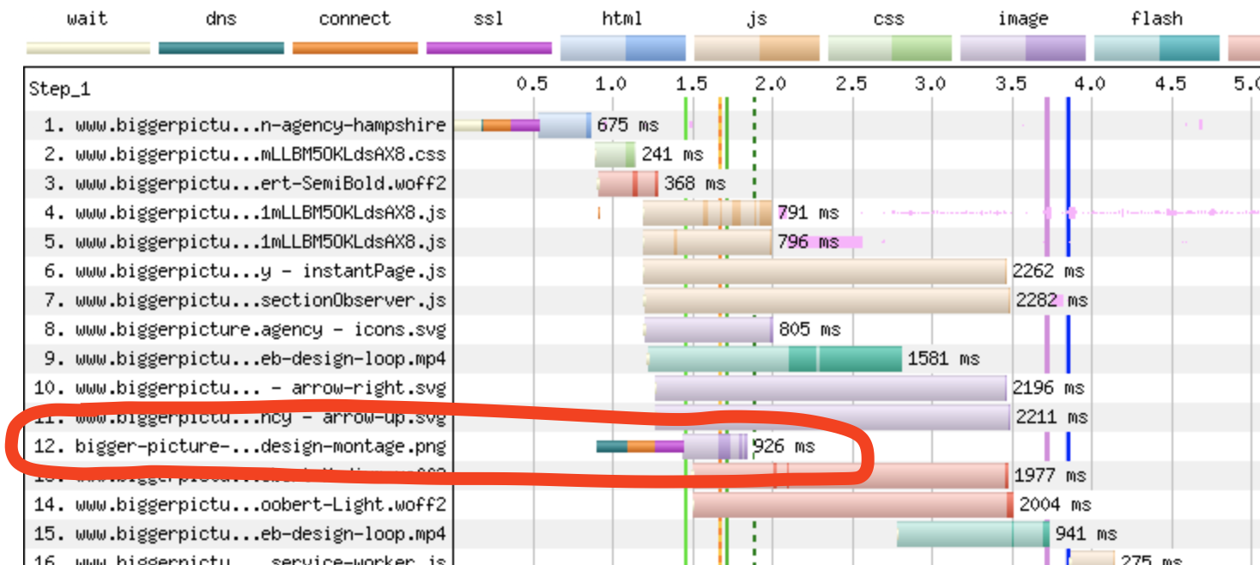Click the '805 ms' timing of icons.svg
Image resolution: width=1260 pixels, height=565 pixels.
[810, 330]
